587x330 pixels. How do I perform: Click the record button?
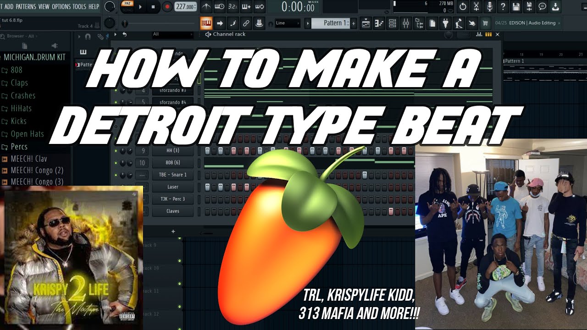(167, 6)
